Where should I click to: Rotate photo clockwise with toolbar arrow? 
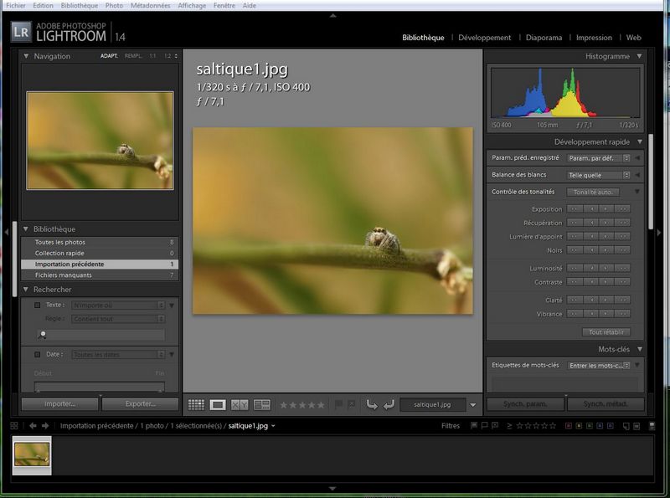[389, 405]
